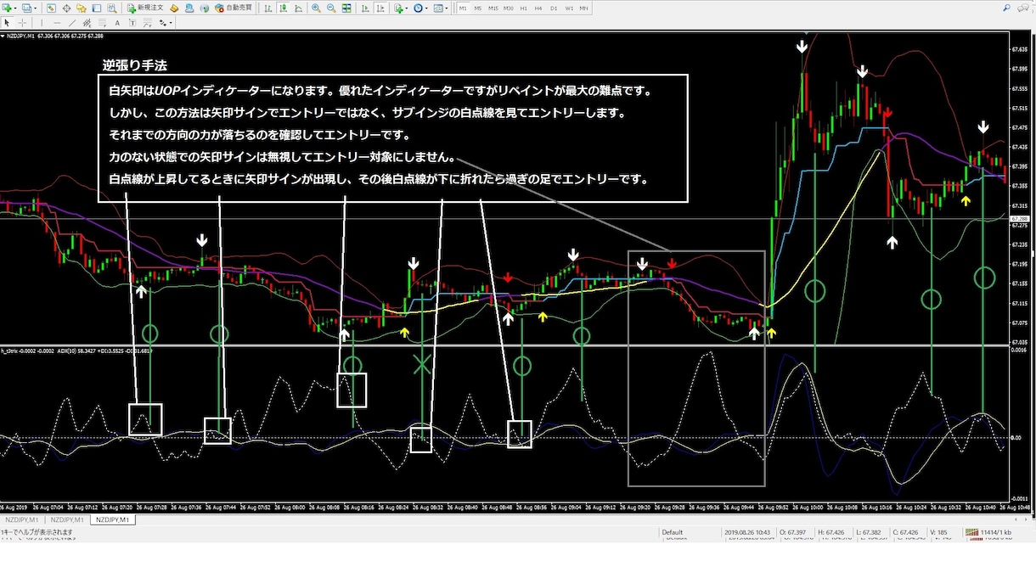The width and height of the screenshot is (1036, 561).
Task: Open the Navigator panel
Action: [81, 8]
